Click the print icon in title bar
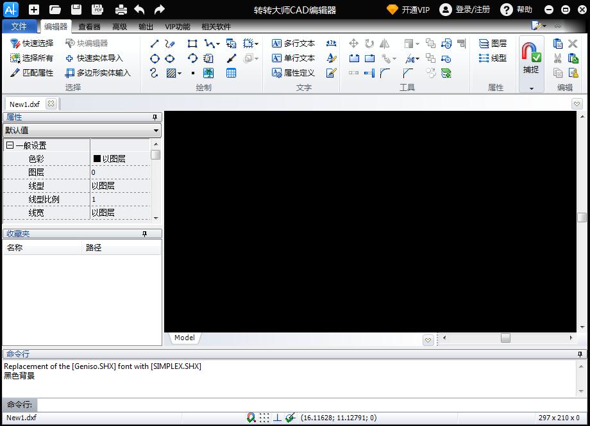 click(121, 10)
